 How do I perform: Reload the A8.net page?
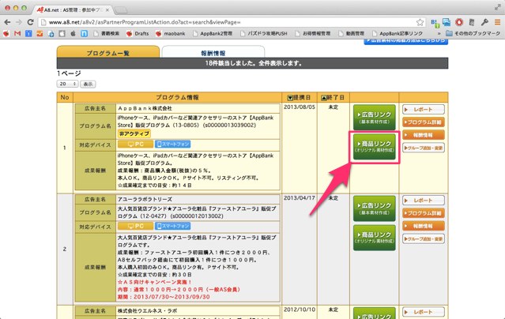tap(30, 22)
